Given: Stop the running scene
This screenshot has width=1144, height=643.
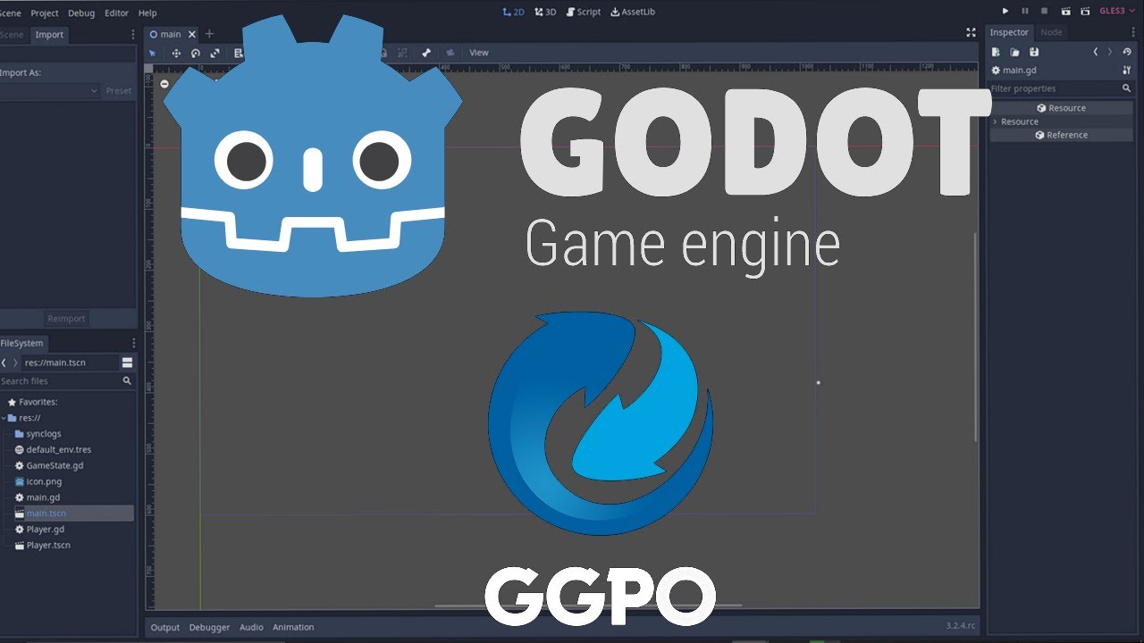Looking at the screenshot, I should pyautogui.click(x=1044, y=12).
